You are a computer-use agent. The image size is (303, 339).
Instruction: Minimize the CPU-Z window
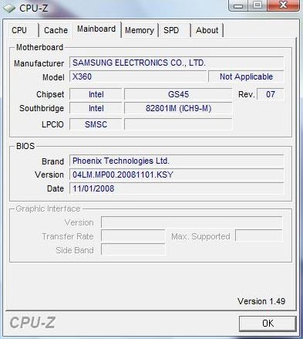tap(238, 5)
